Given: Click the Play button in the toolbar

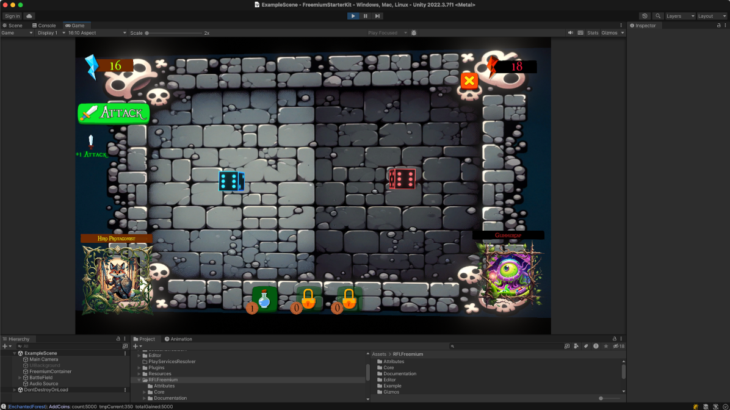Looking at the screenshot, I should 353,16.
